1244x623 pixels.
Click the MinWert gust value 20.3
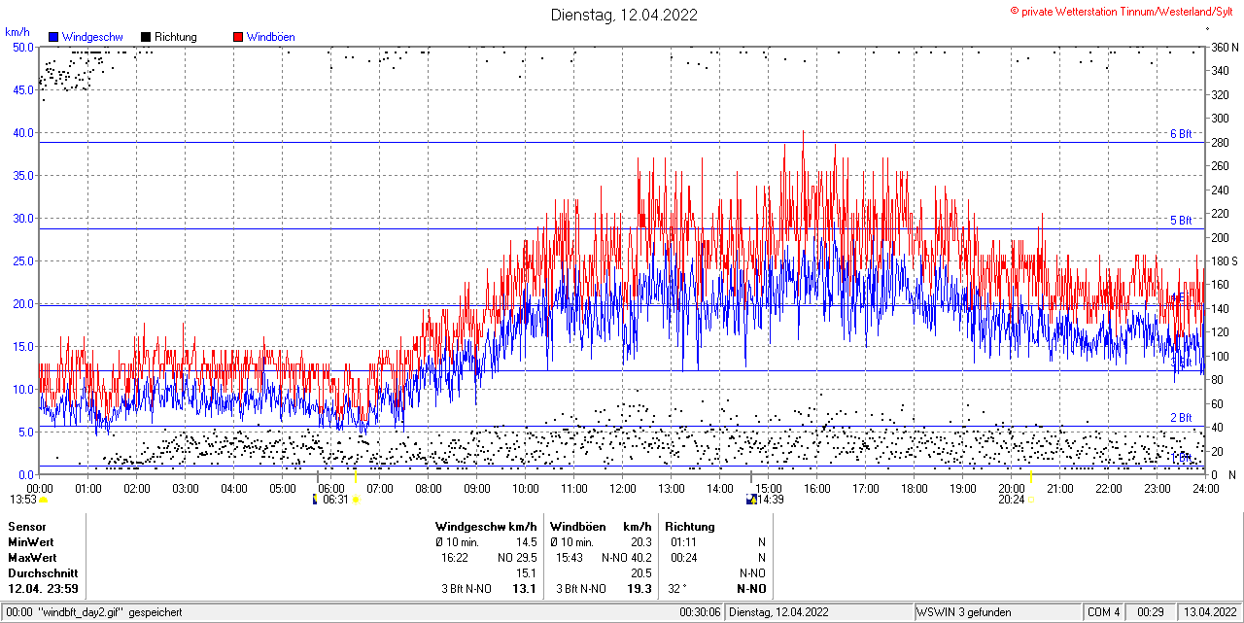[640, 542]
